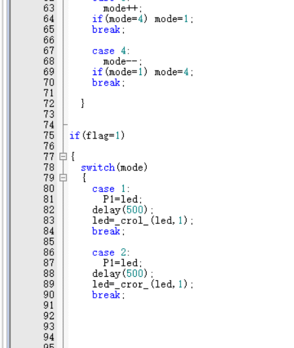Select the "case 1:" label on line 80
This screenshot has height=348, width=294.
[111, 189]
